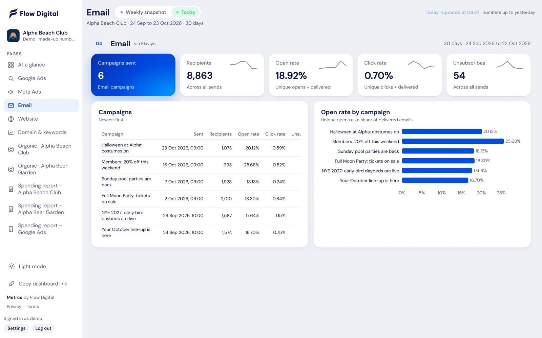Viewport: 542px width, 338px height.
Task: Click the report icon for Spending report Google Ads
Action: (x=11, y=229)
